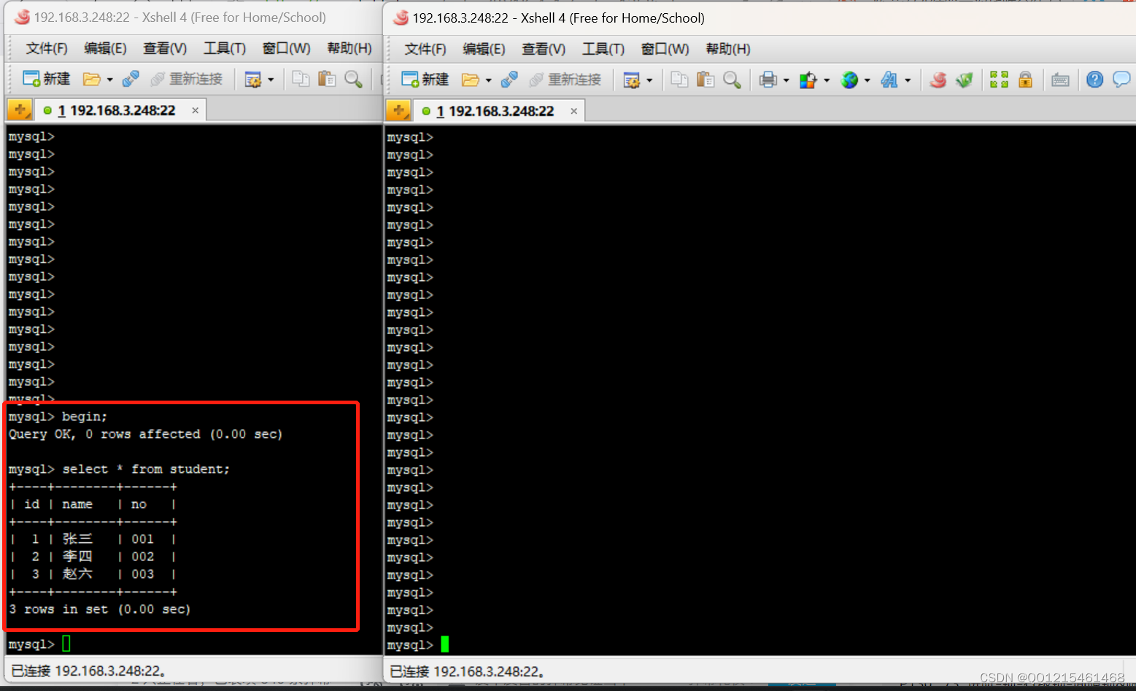Open the folder icon in right window toolbar
The height and width of the screenshot is (691, 1136).
[x=471, y=80]
